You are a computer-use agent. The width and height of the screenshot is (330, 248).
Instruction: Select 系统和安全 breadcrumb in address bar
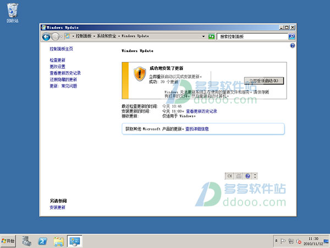coord(106,36)
